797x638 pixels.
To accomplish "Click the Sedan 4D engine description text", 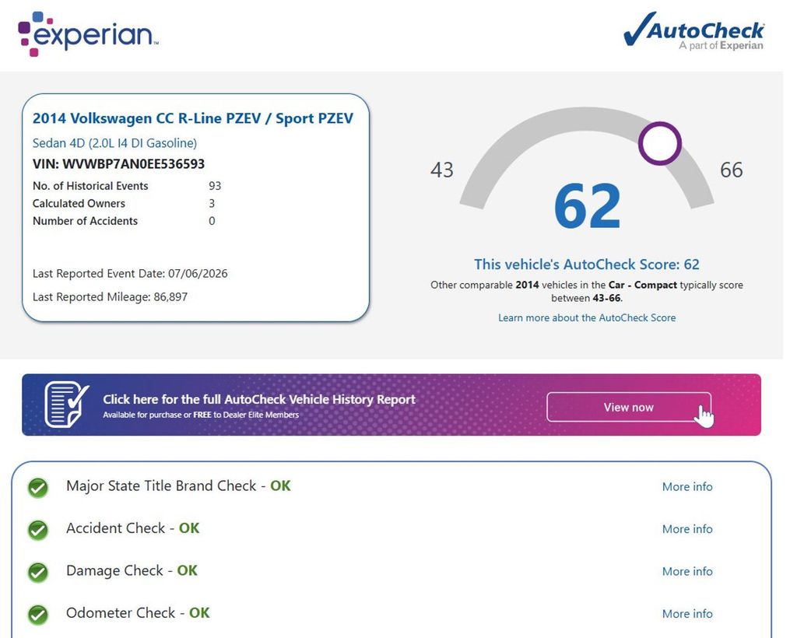I will 114,143.
